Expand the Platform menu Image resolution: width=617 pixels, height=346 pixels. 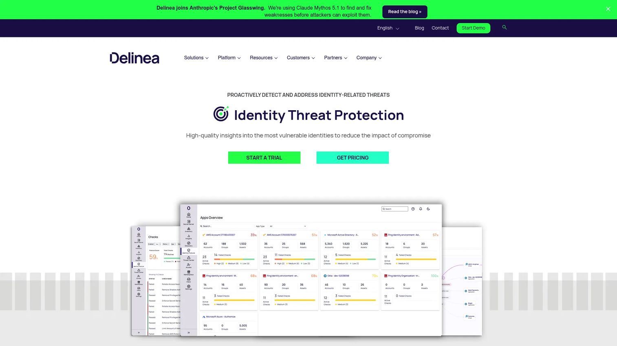pyautogui.click(x=229, y=58)
